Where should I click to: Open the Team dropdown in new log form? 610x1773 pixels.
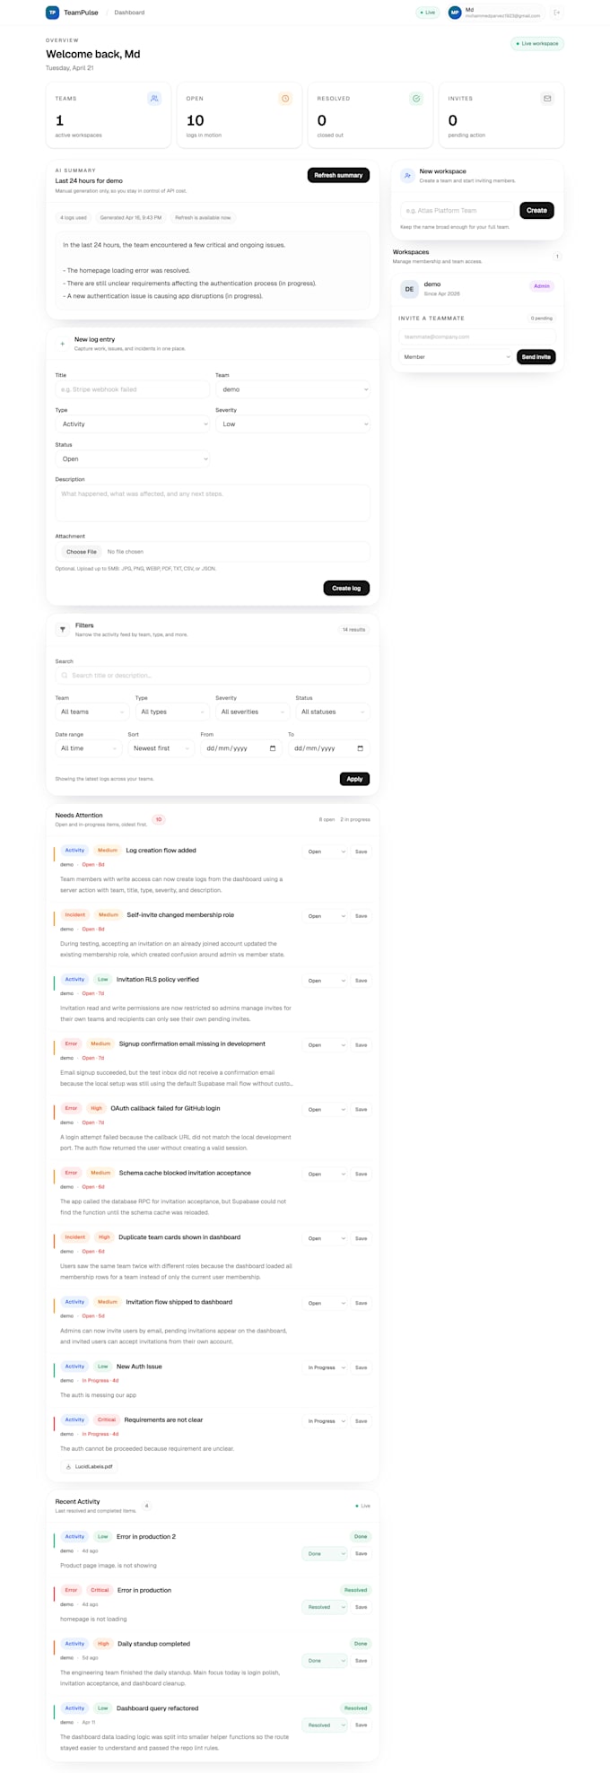point(292,389)
